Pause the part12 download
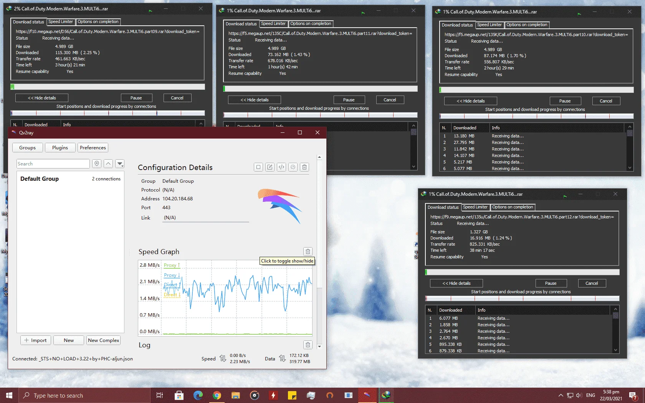The width and height of the screenshot is (645, 403). (551, 283)
